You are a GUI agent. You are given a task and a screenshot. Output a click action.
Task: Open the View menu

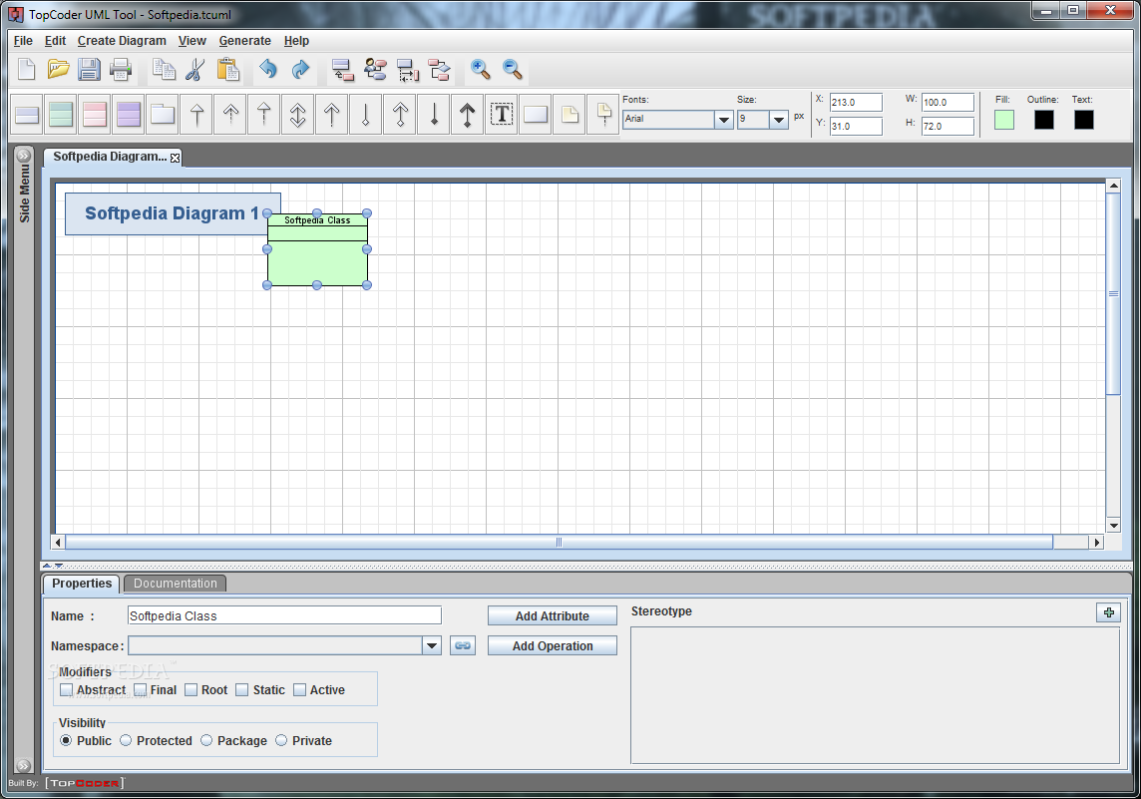point(192,41)
